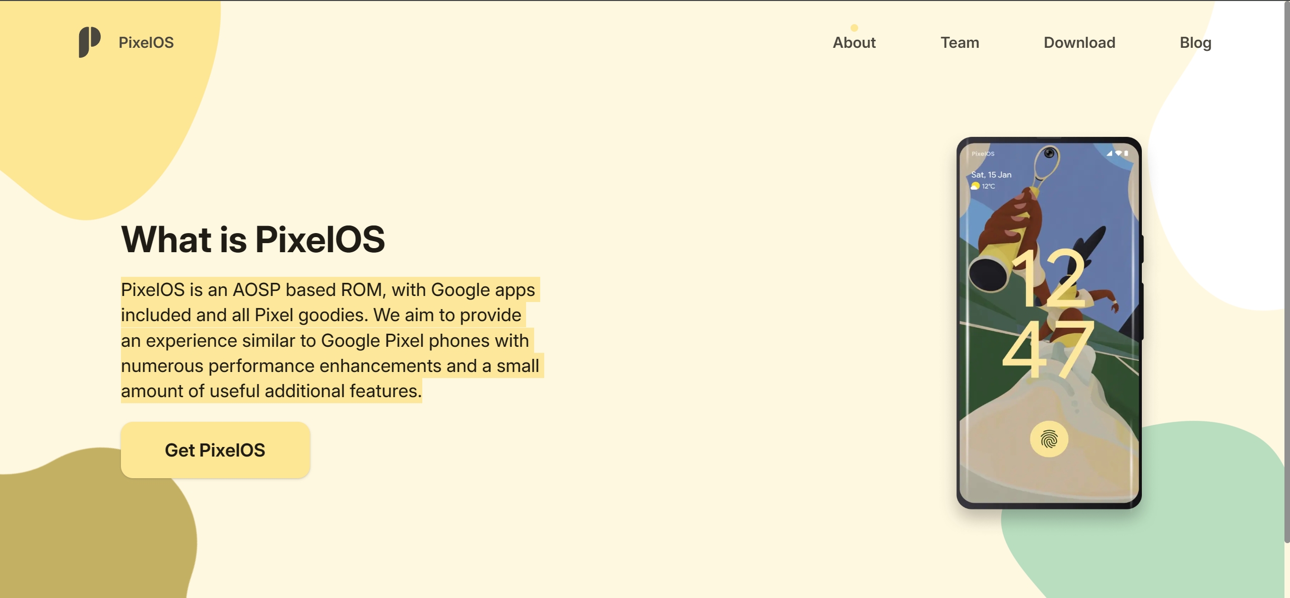This screenshot has width=1290, height=598.
Task: Tap the fingerprint icon on the phone
Action: tap(1049, 439)
